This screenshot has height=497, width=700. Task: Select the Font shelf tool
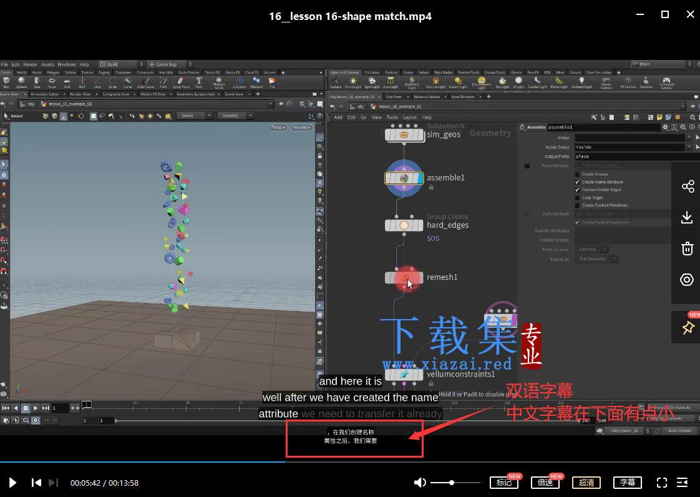point(199,82)
